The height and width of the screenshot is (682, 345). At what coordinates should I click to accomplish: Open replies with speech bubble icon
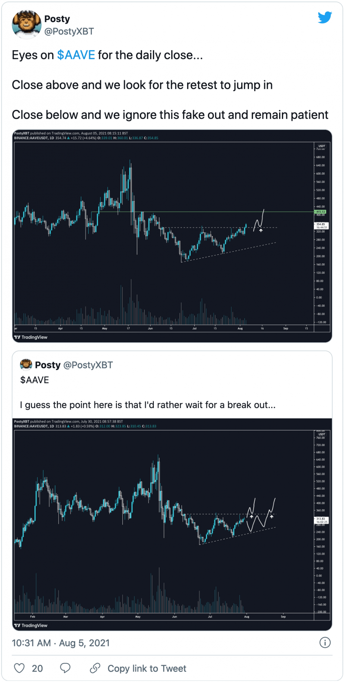65,668
